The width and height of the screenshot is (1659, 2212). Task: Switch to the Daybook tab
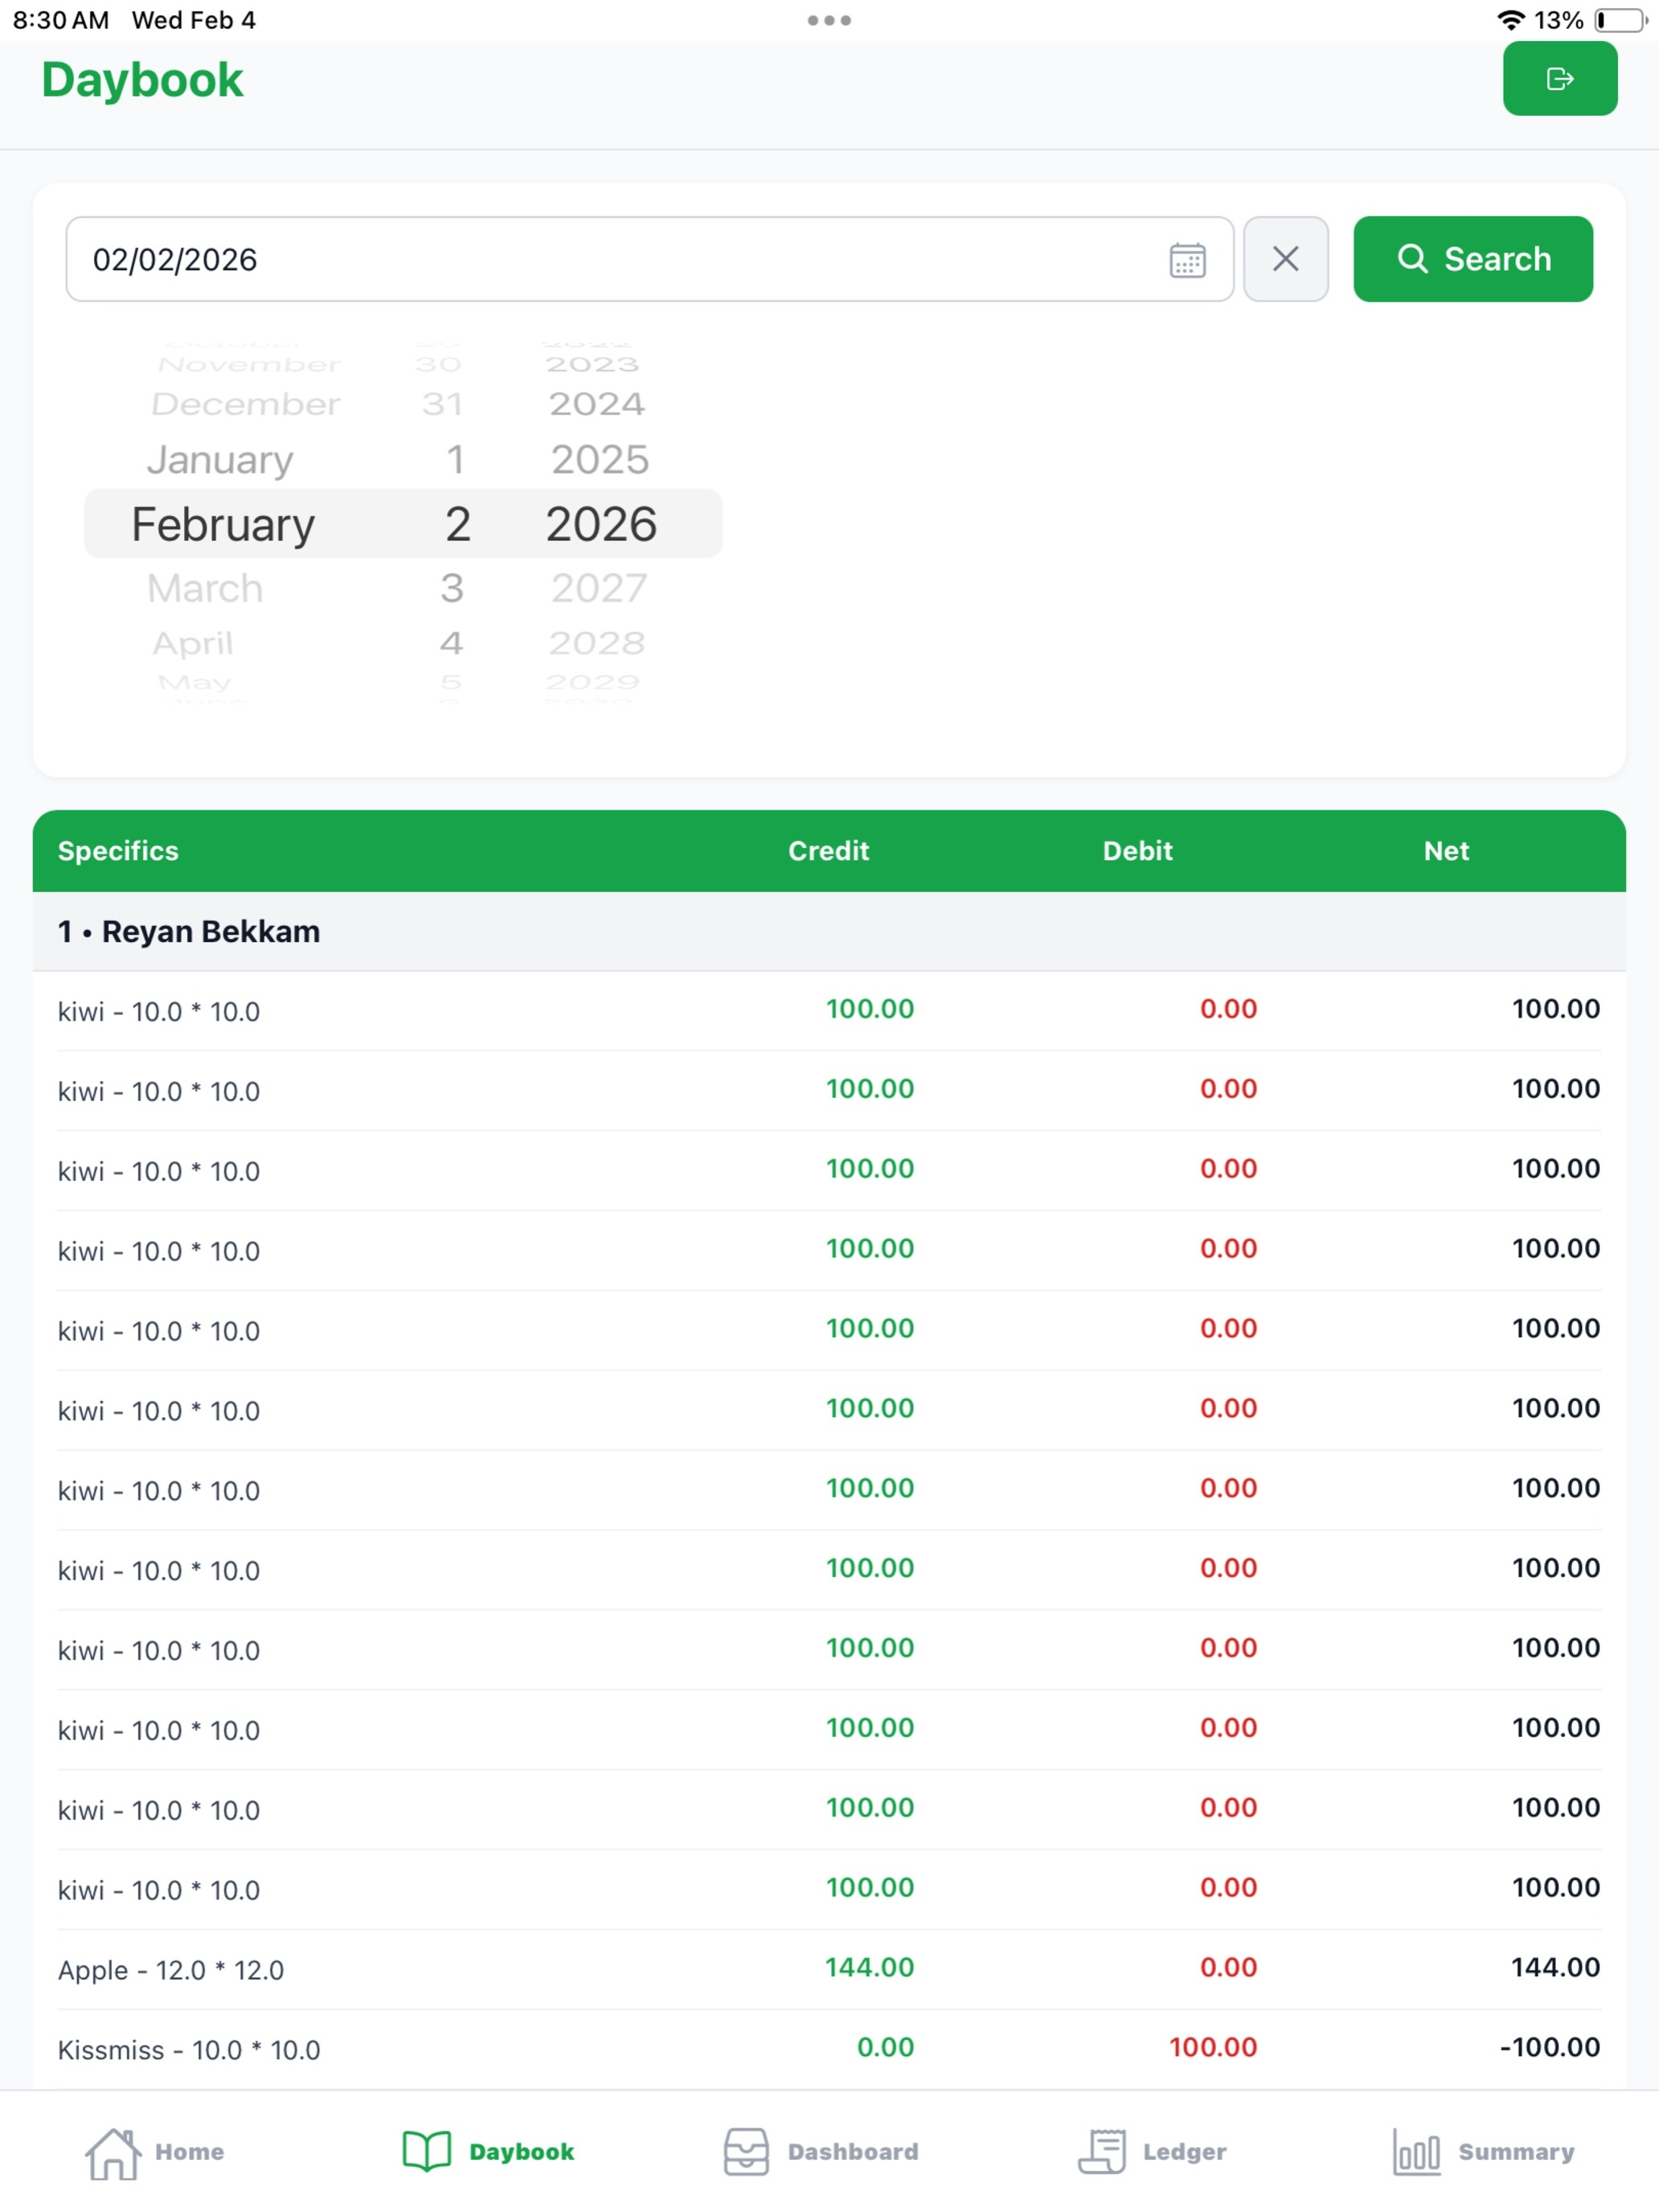(x=488, y=2152)
